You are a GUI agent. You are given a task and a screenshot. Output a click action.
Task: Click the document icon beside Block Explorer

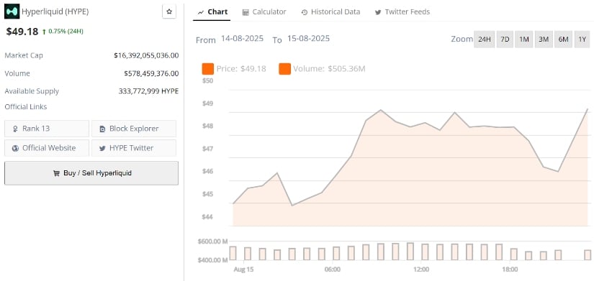coord(102,129)
